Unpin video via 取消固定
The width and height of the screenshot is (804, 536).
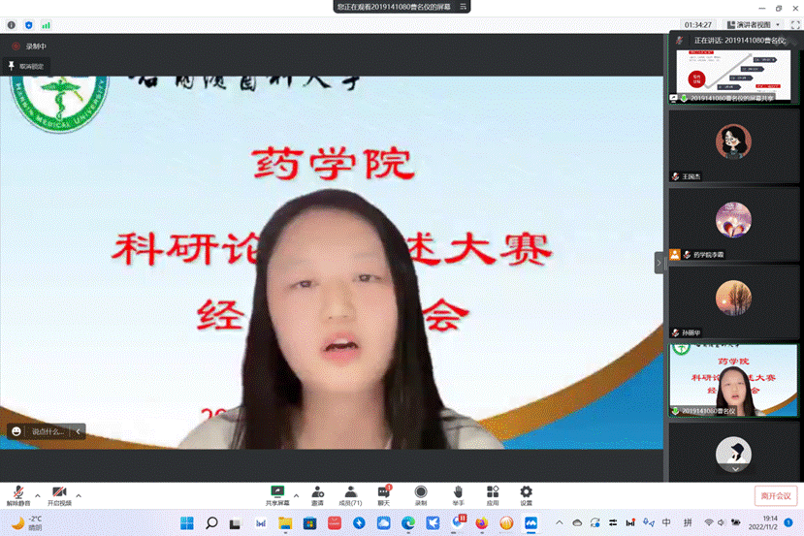click(27, 66)
